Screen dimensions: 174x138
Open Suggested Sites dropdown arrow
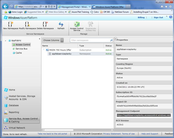pos(43,12)
